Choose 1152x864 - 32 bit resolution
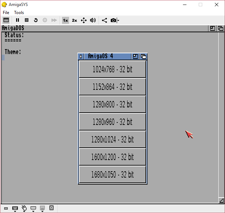Viewport: 225px width, 213px height. pyautogui.click(x=112, y=87)
